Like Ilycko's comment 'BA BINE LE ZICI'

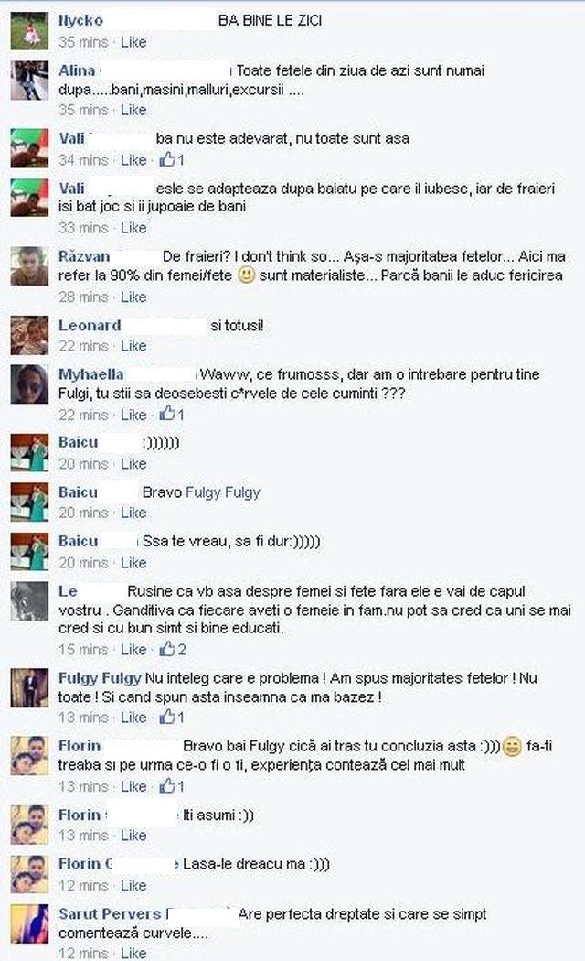tap(133, 42)
